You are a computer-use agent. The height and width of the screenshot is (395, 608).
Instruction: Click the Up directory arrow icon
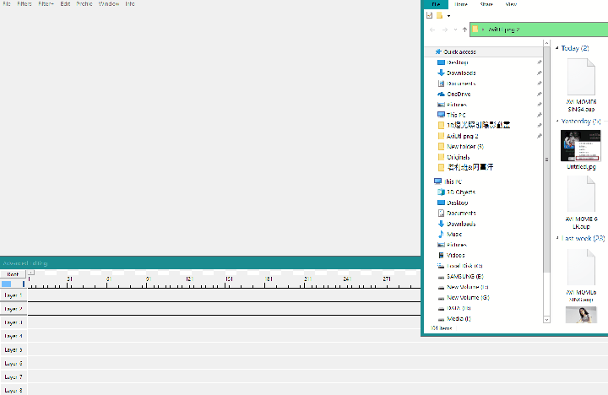tap(464, 30)
